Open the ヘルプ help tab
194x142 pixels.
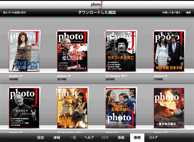point(89,137)
